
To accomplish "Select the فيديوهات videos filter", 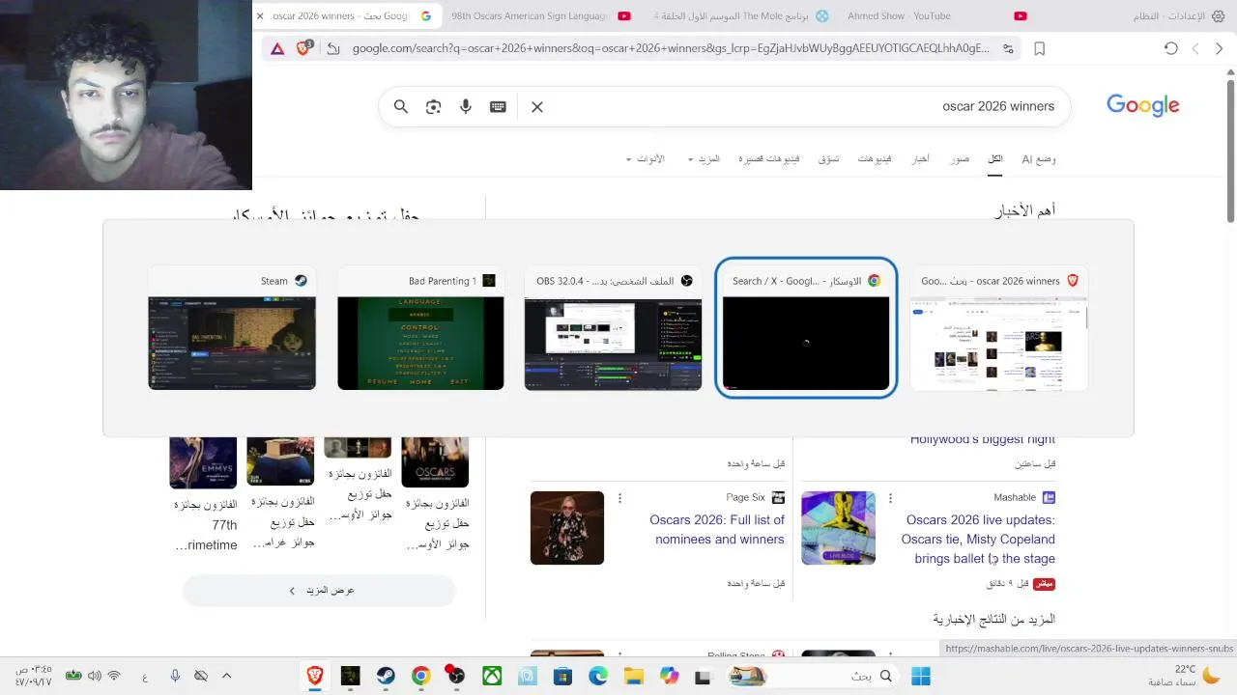I will 875,159.
